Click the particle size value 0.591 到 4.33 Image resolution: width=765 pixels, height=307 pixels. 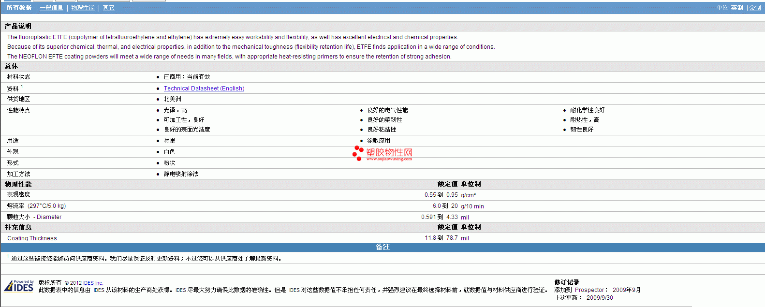pos(439,217)
